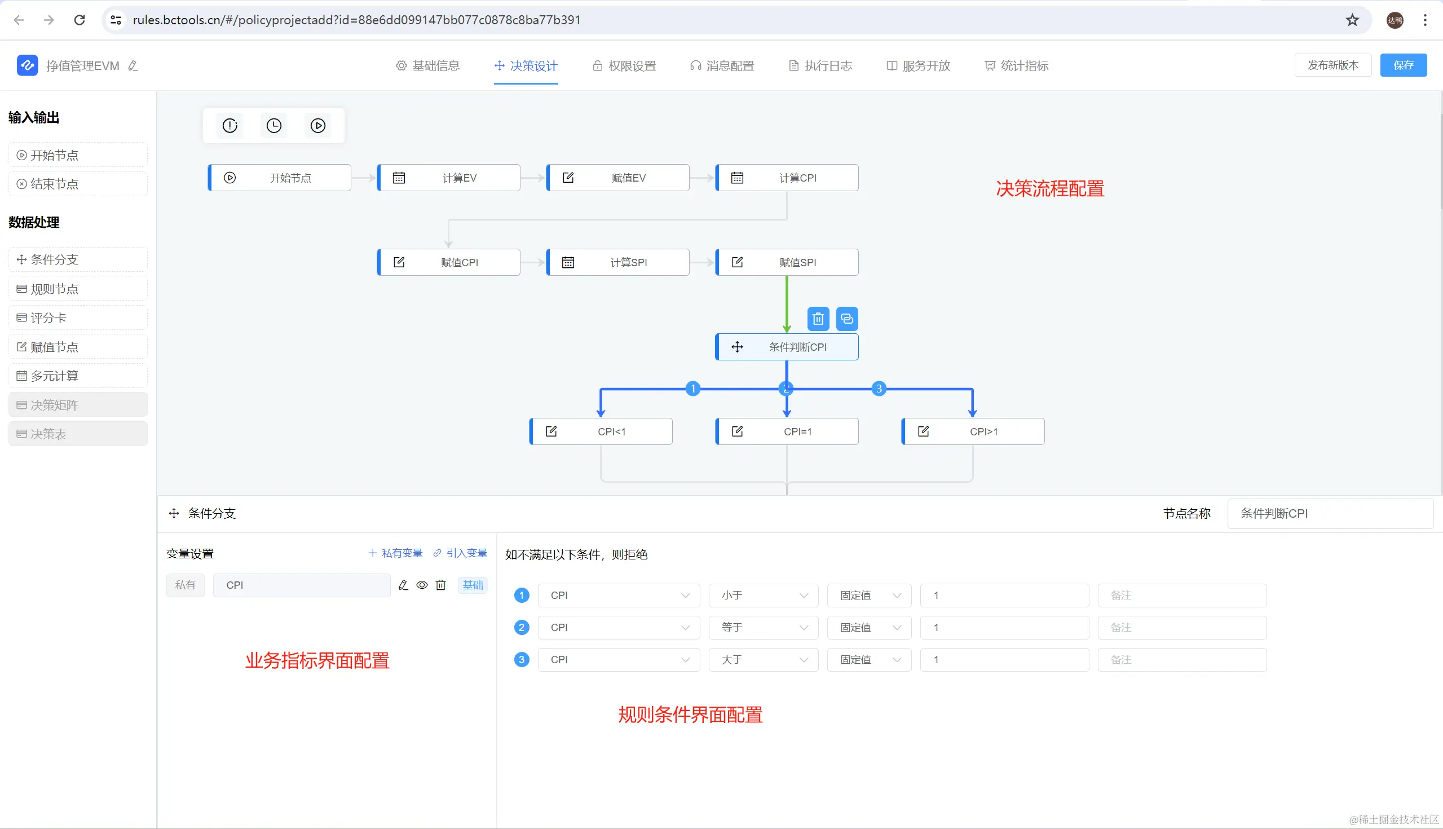Click the play/run icon in canvas toolbar

tap(317, 126)
